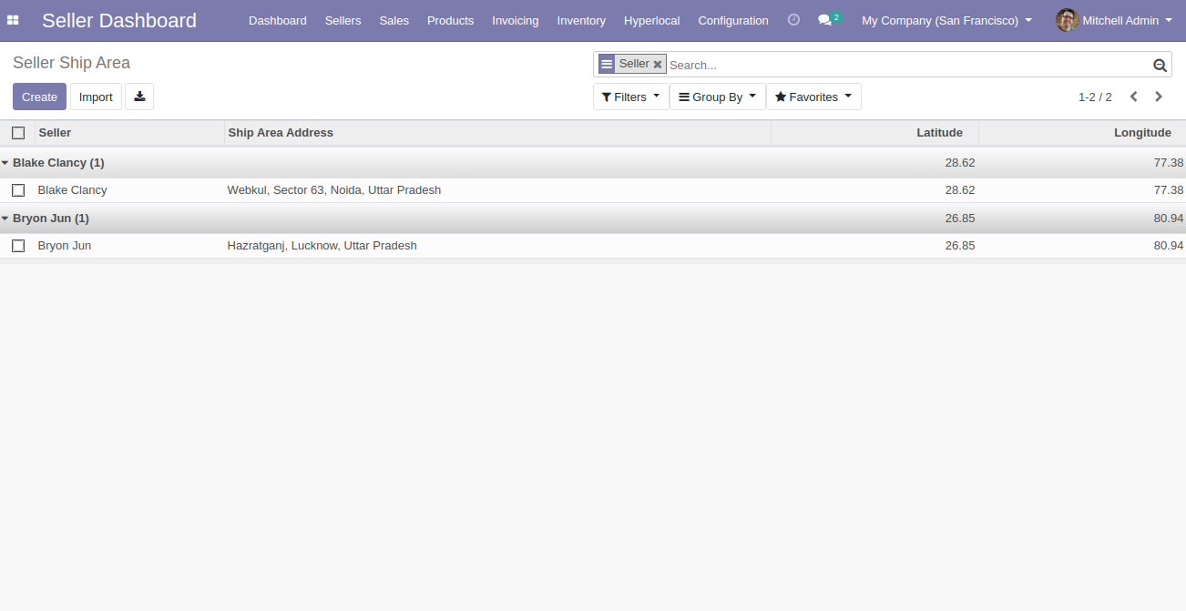The width and height of the screenshot is (1186, 611).
Task: Open the Sellers menu
Action: coord(343,20)
